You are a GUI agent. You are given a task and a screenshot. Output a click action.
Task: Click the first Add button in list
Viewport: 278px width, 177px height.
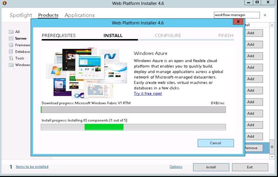pyautogui.click(x=254, y=33)
